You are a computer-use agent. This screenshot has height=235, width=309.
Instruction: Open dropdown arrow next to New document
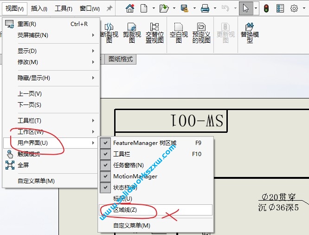pos(154,8)
